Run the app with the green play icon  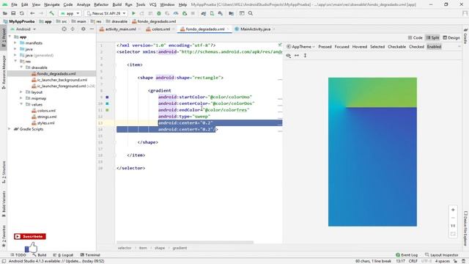click(133, 13)
